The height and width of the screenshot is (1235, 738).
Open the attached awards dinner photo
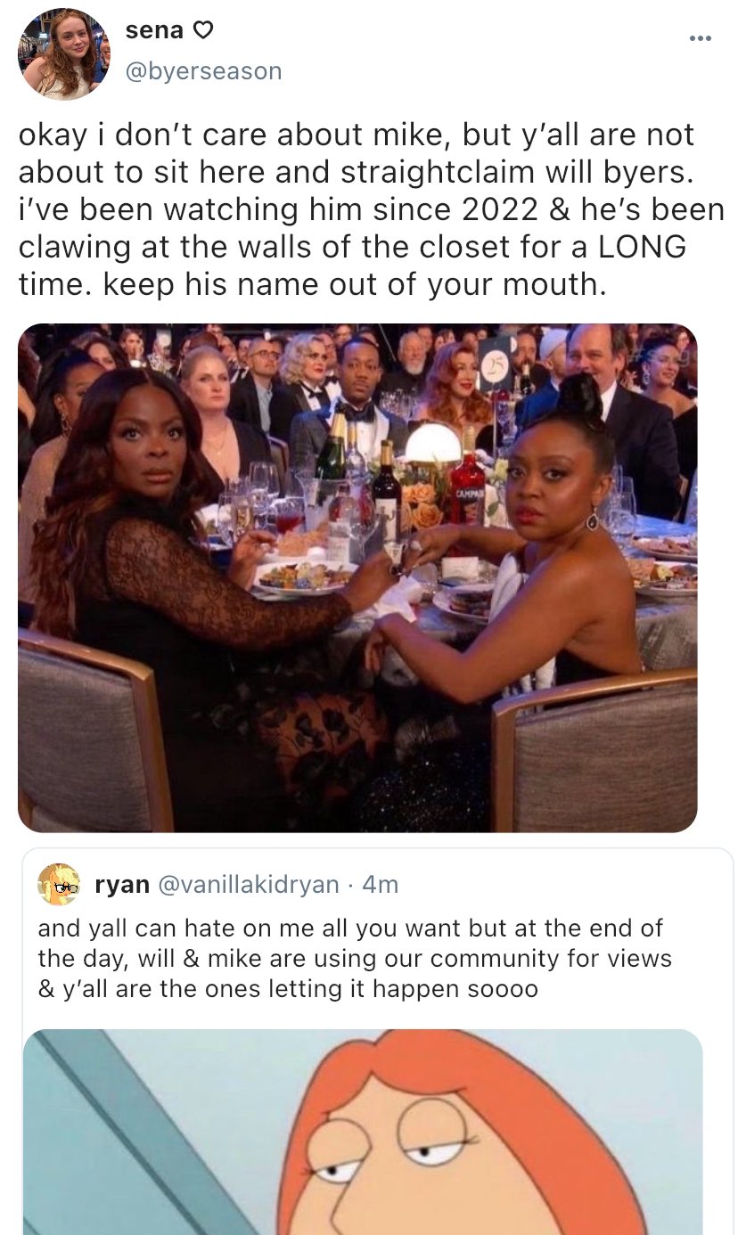pyautogui.click(x=357, y=577)
